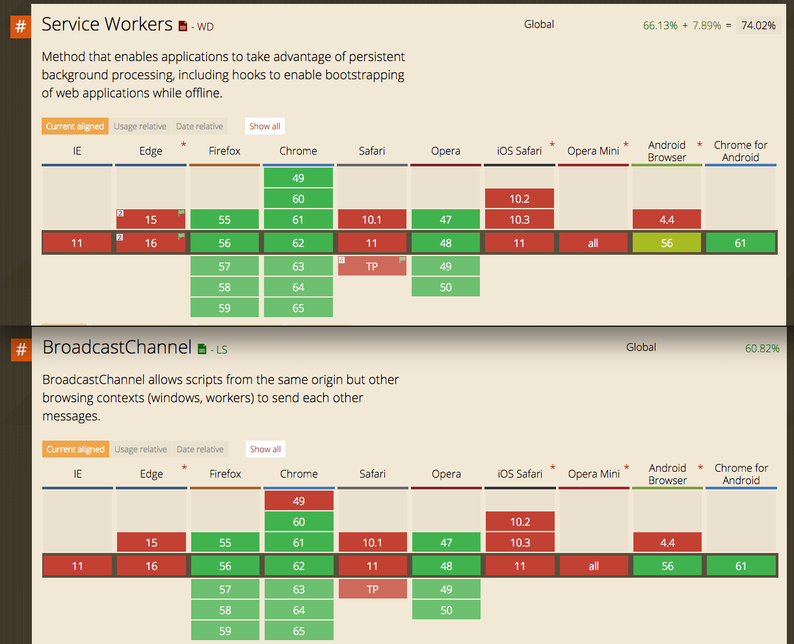This screenshot has height=644, width=794.
Task: Click the # anchor icon beside Service Workers
Action: pos(20,27)
